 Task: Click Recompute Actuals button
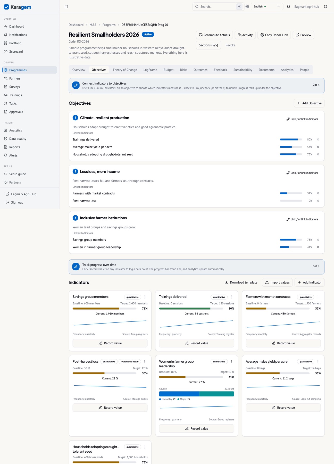(x=214, y=35)
